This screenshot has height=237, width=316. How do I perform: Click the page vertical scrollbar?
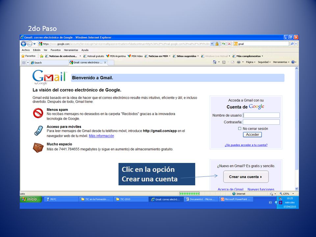297,129
